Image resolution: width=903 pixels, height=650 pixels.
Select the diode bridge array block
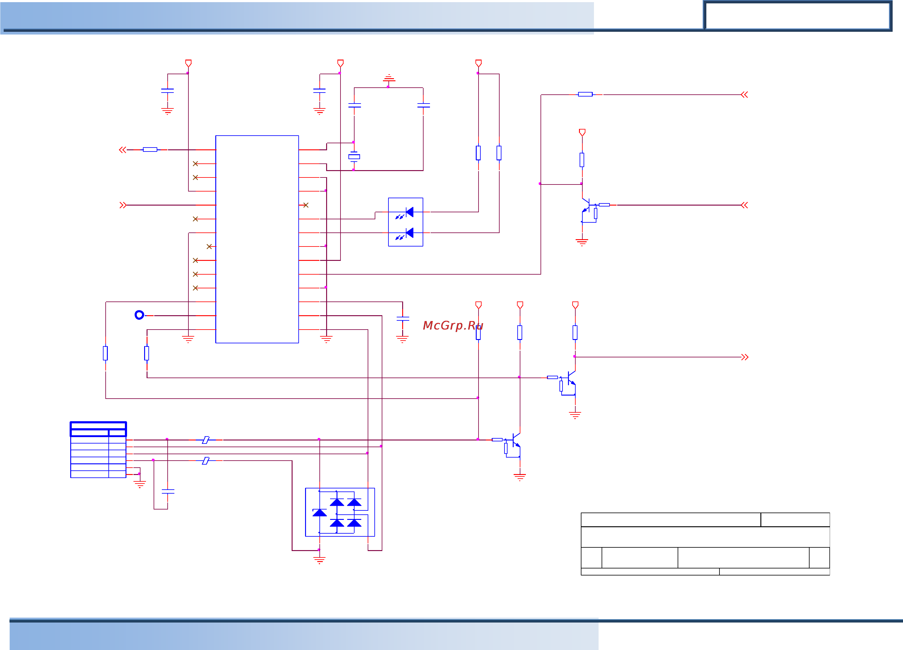(340, 512)
